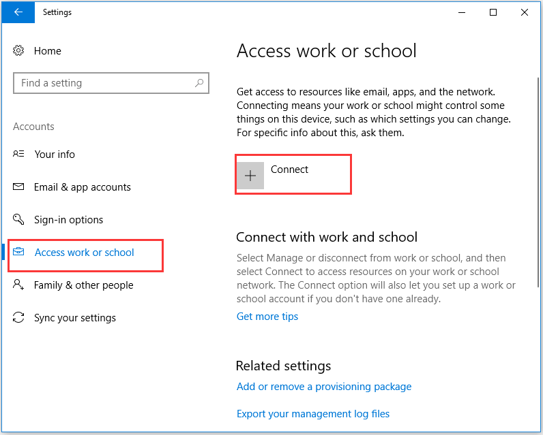The height and width of the screenshot is (435, 543).
Task: Open the Get more tips link
Action: (267, 316)
